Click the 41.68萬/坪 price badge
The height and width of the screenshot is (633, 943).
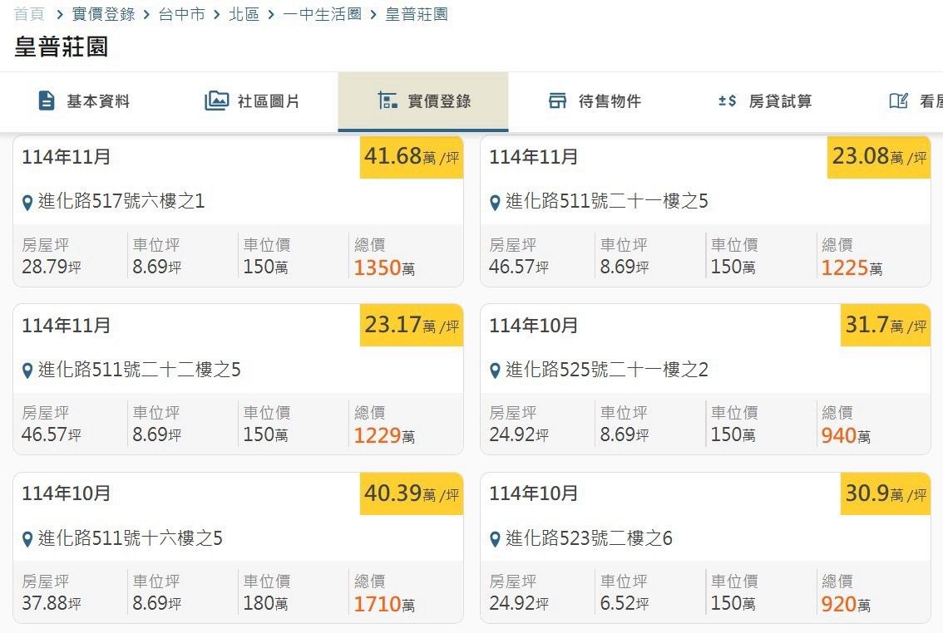412,157
